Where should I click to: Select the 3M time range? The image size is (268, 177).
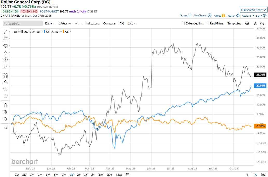click(48, 175)
